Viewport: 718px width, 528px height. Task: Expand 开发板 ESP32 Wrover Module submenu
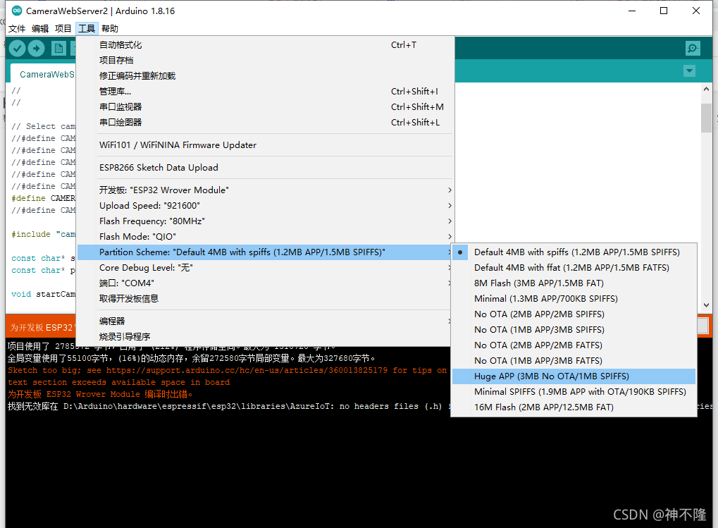click(265, 190)
